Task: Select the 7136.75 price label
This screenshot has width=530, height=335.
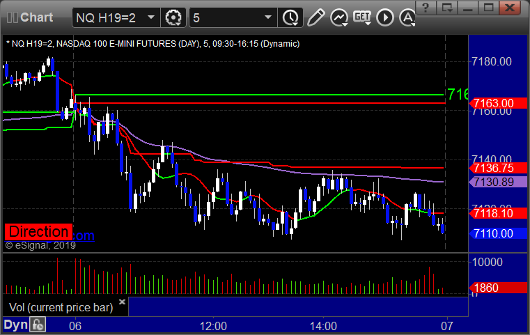Action: (498, 168)
